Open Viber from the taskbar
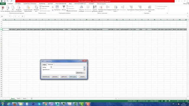 [x=51, y=104]
